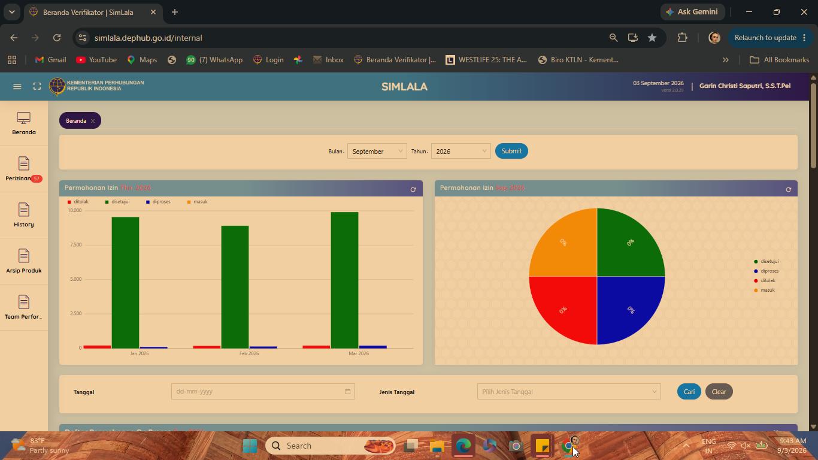The height and width of the screenshot is (460, 818).
Task: Refresh the monthly pie chart panel
Action: [x=788, y=189]
